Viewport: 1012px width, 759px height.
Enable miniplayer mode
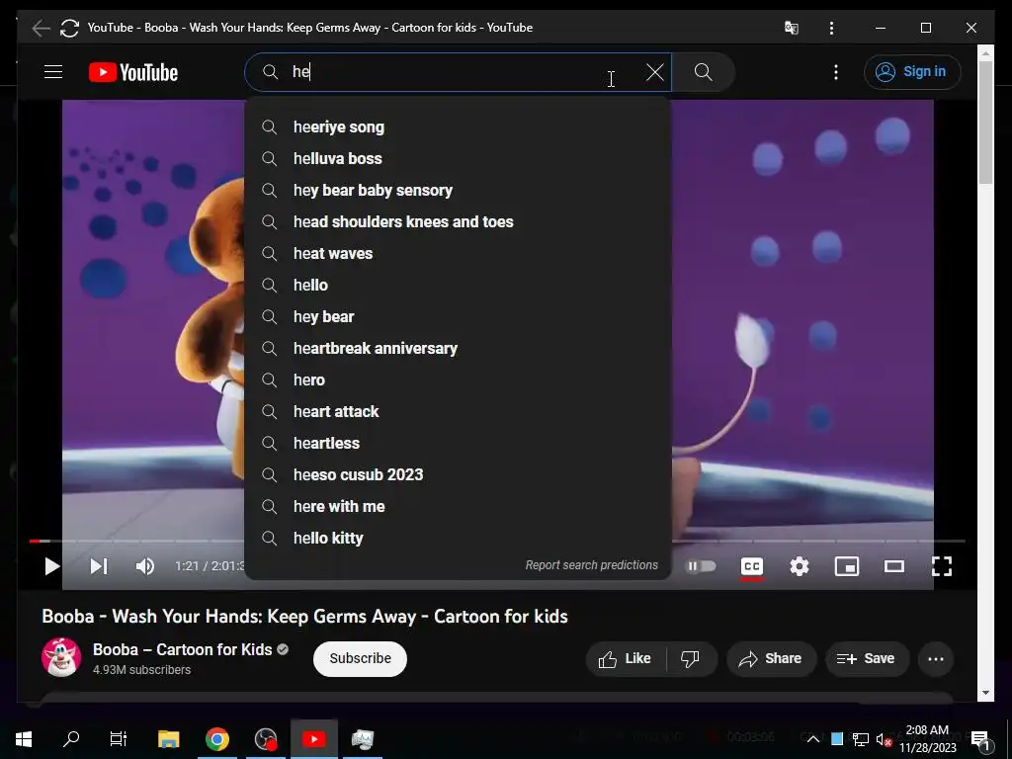pos(847,566)
